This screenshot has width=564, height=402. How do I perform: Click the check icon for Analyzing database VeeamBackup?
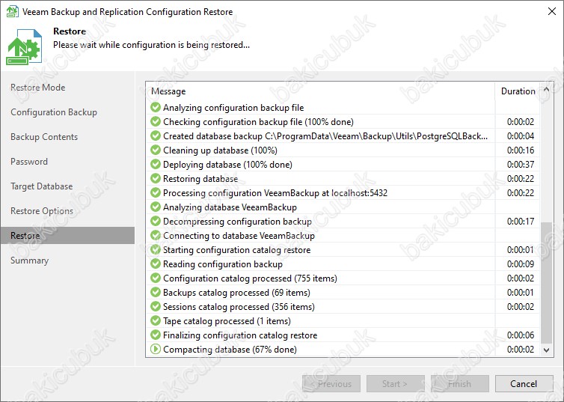point(156,207)
